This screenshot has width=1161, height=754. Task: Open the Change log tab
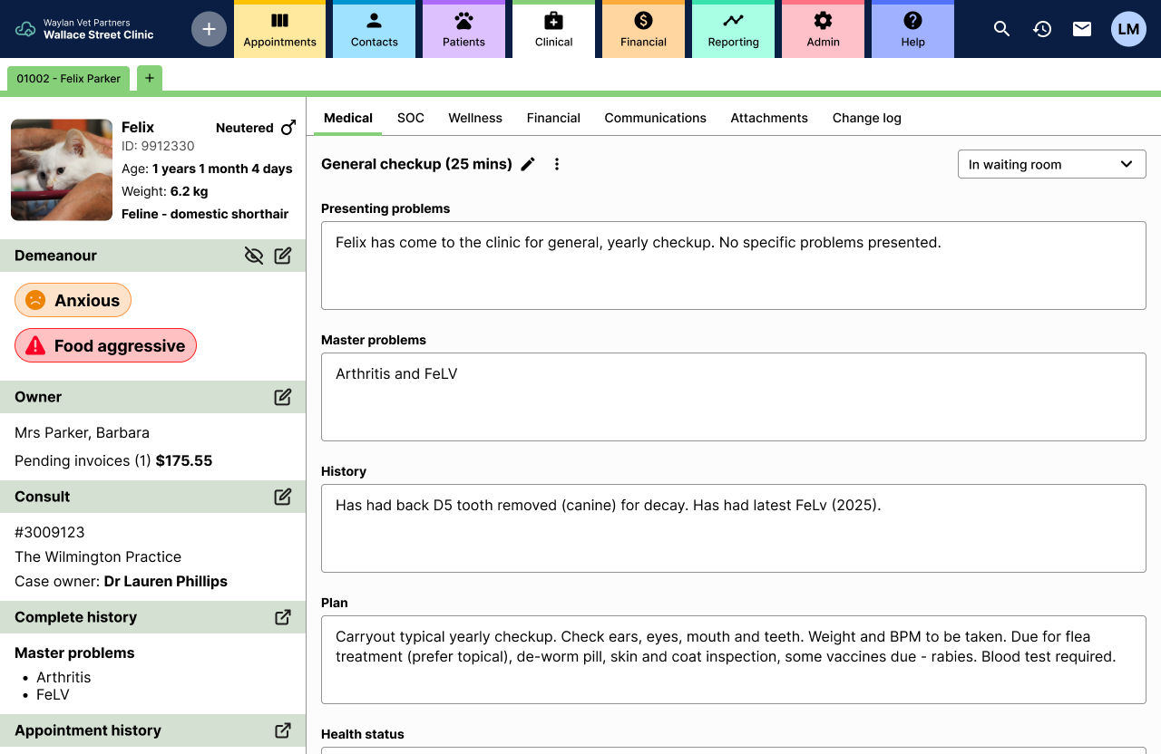(x=867, y=118)
